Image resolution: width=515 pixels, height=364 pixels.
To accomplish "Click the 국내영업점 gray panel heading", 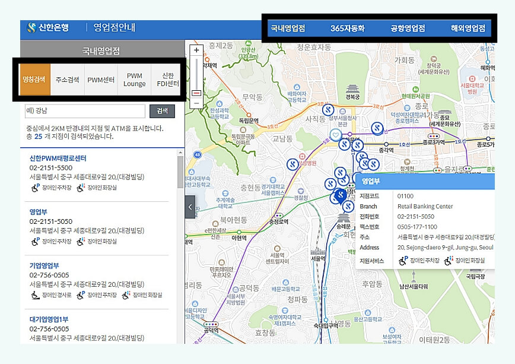I will 101,50.
